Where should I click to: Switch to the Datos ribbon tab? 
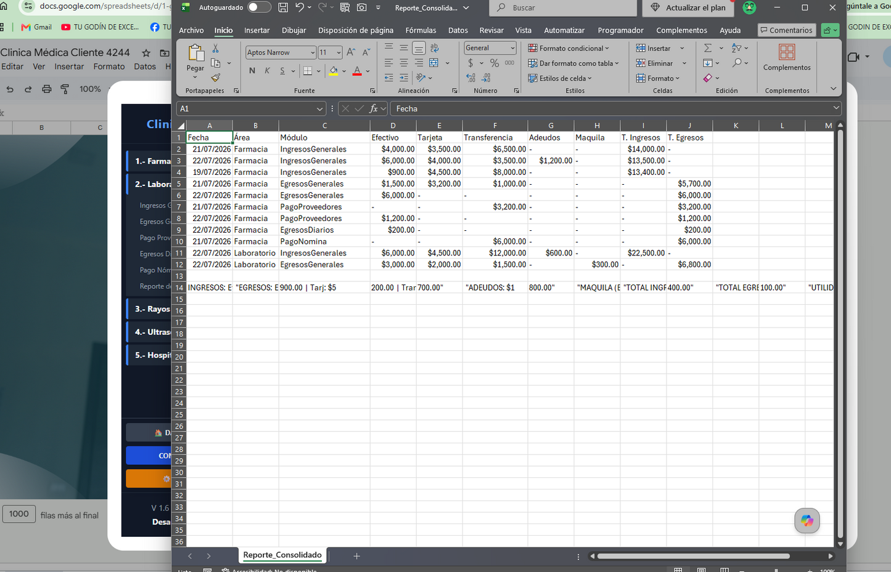click(x=458, y=30)
